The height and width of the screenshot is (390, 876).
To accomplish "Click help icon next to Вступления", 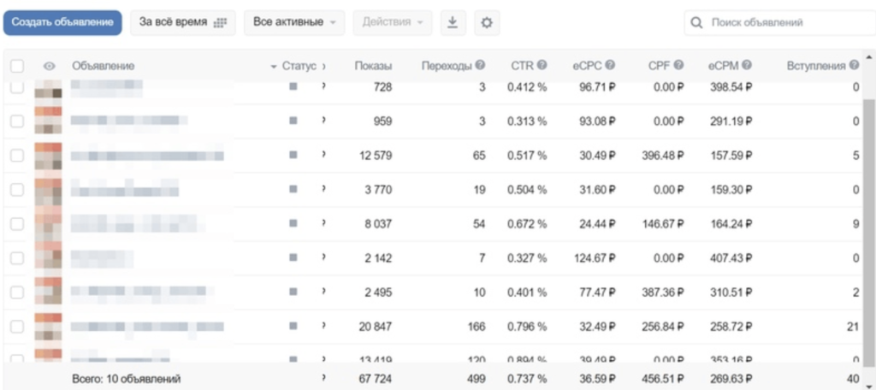I will point(854,65).
